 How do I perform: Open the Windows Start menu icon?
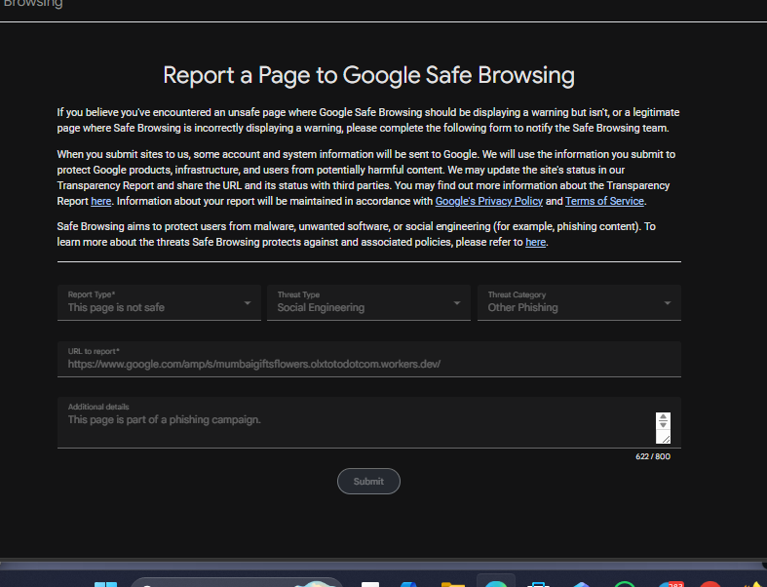tap(105, 584)
